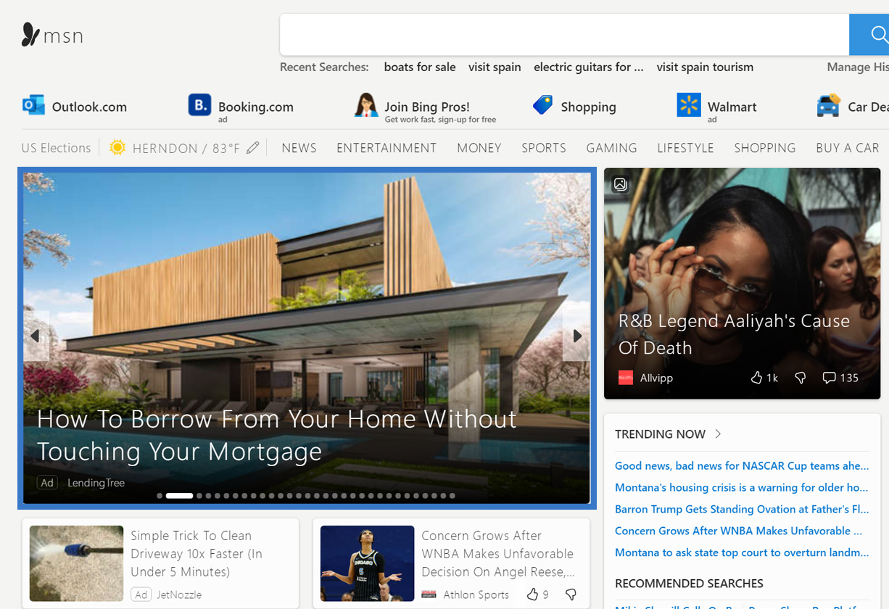Like the WNBA Angel Reese article
889x609 pixels.
point(533,594)
